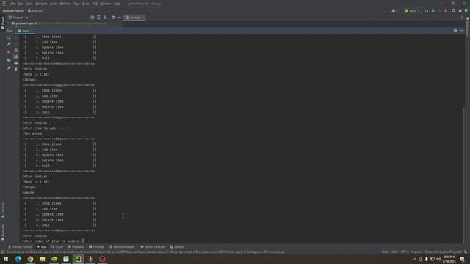This screenshot has height=264, width=470.
Task: Expand the pythonProject6 root folder
Action: (8, 23)
